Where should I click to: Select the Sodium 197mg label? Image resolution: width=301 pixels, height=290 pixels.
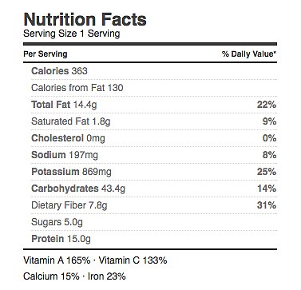click(x=65, y=155)
